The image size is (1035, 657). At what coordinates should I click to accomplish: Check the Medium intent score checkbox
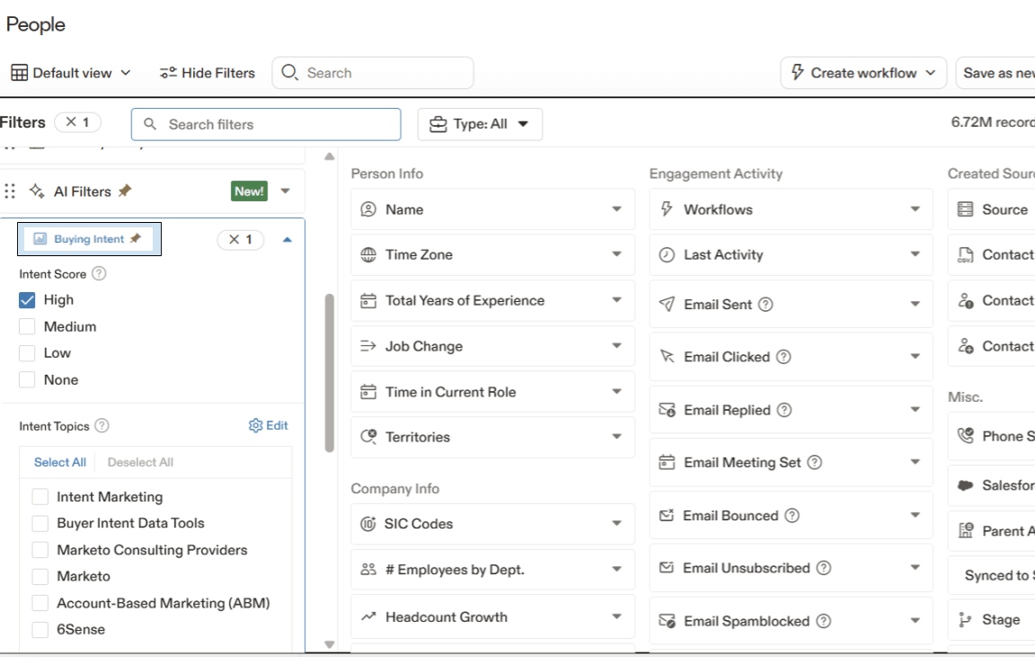tap(27, 327)
